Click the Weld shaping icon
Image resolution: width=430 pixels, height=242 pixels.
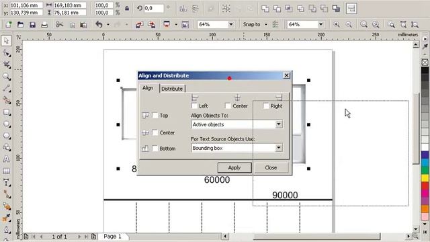[265, 9]
